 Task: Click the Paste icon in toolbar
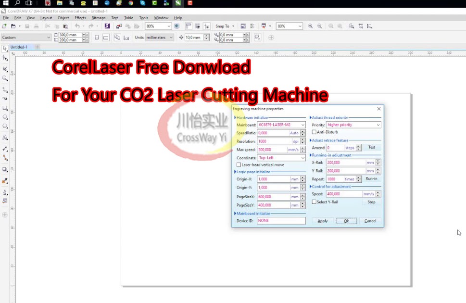coord(66,26)
